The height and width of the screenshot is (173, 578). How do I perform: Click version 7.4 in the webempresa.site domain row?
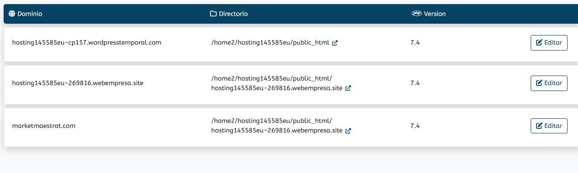tap(415, 83)
